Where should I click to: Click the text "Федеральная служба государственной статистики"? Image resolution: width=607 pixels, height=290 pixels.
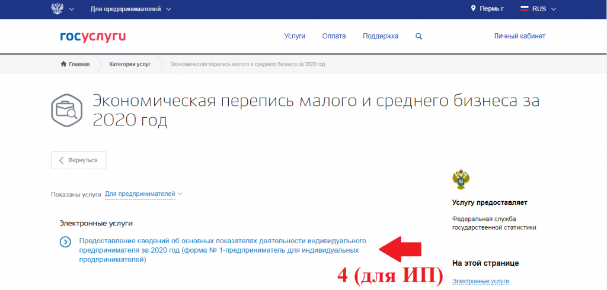point(494,223)
